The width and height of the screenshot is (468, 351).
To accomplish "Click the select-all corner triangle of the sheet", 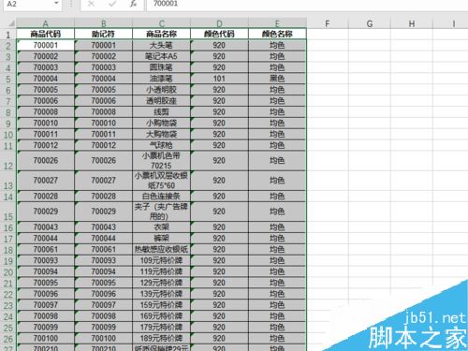I will tap(11, 23).
